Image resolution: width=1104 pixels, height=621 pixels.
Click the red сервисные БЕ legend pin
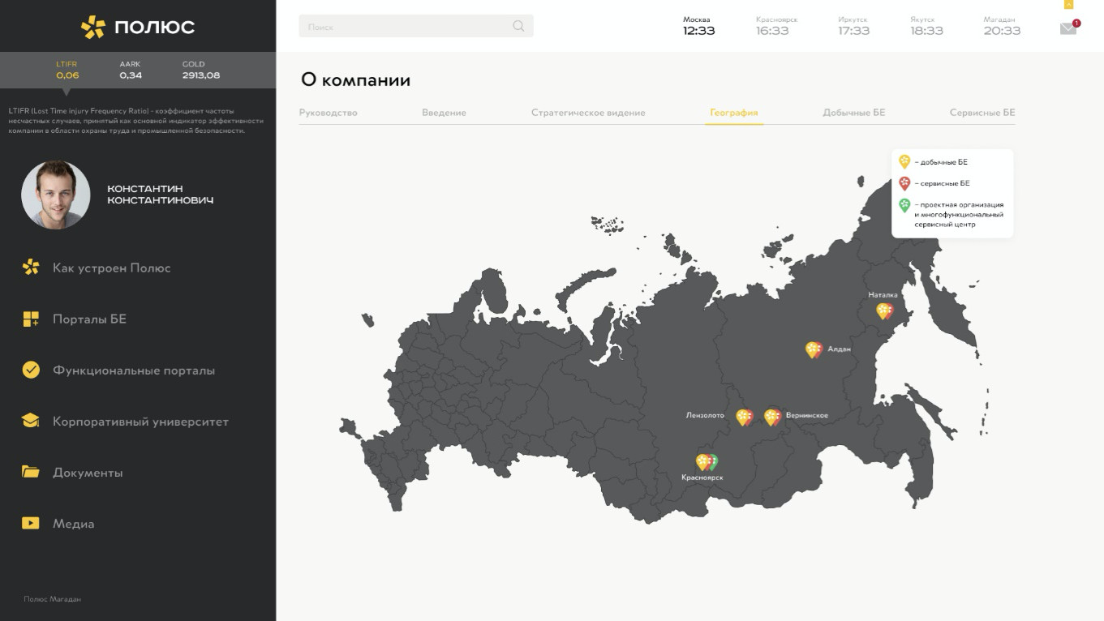tap(904, 183)
